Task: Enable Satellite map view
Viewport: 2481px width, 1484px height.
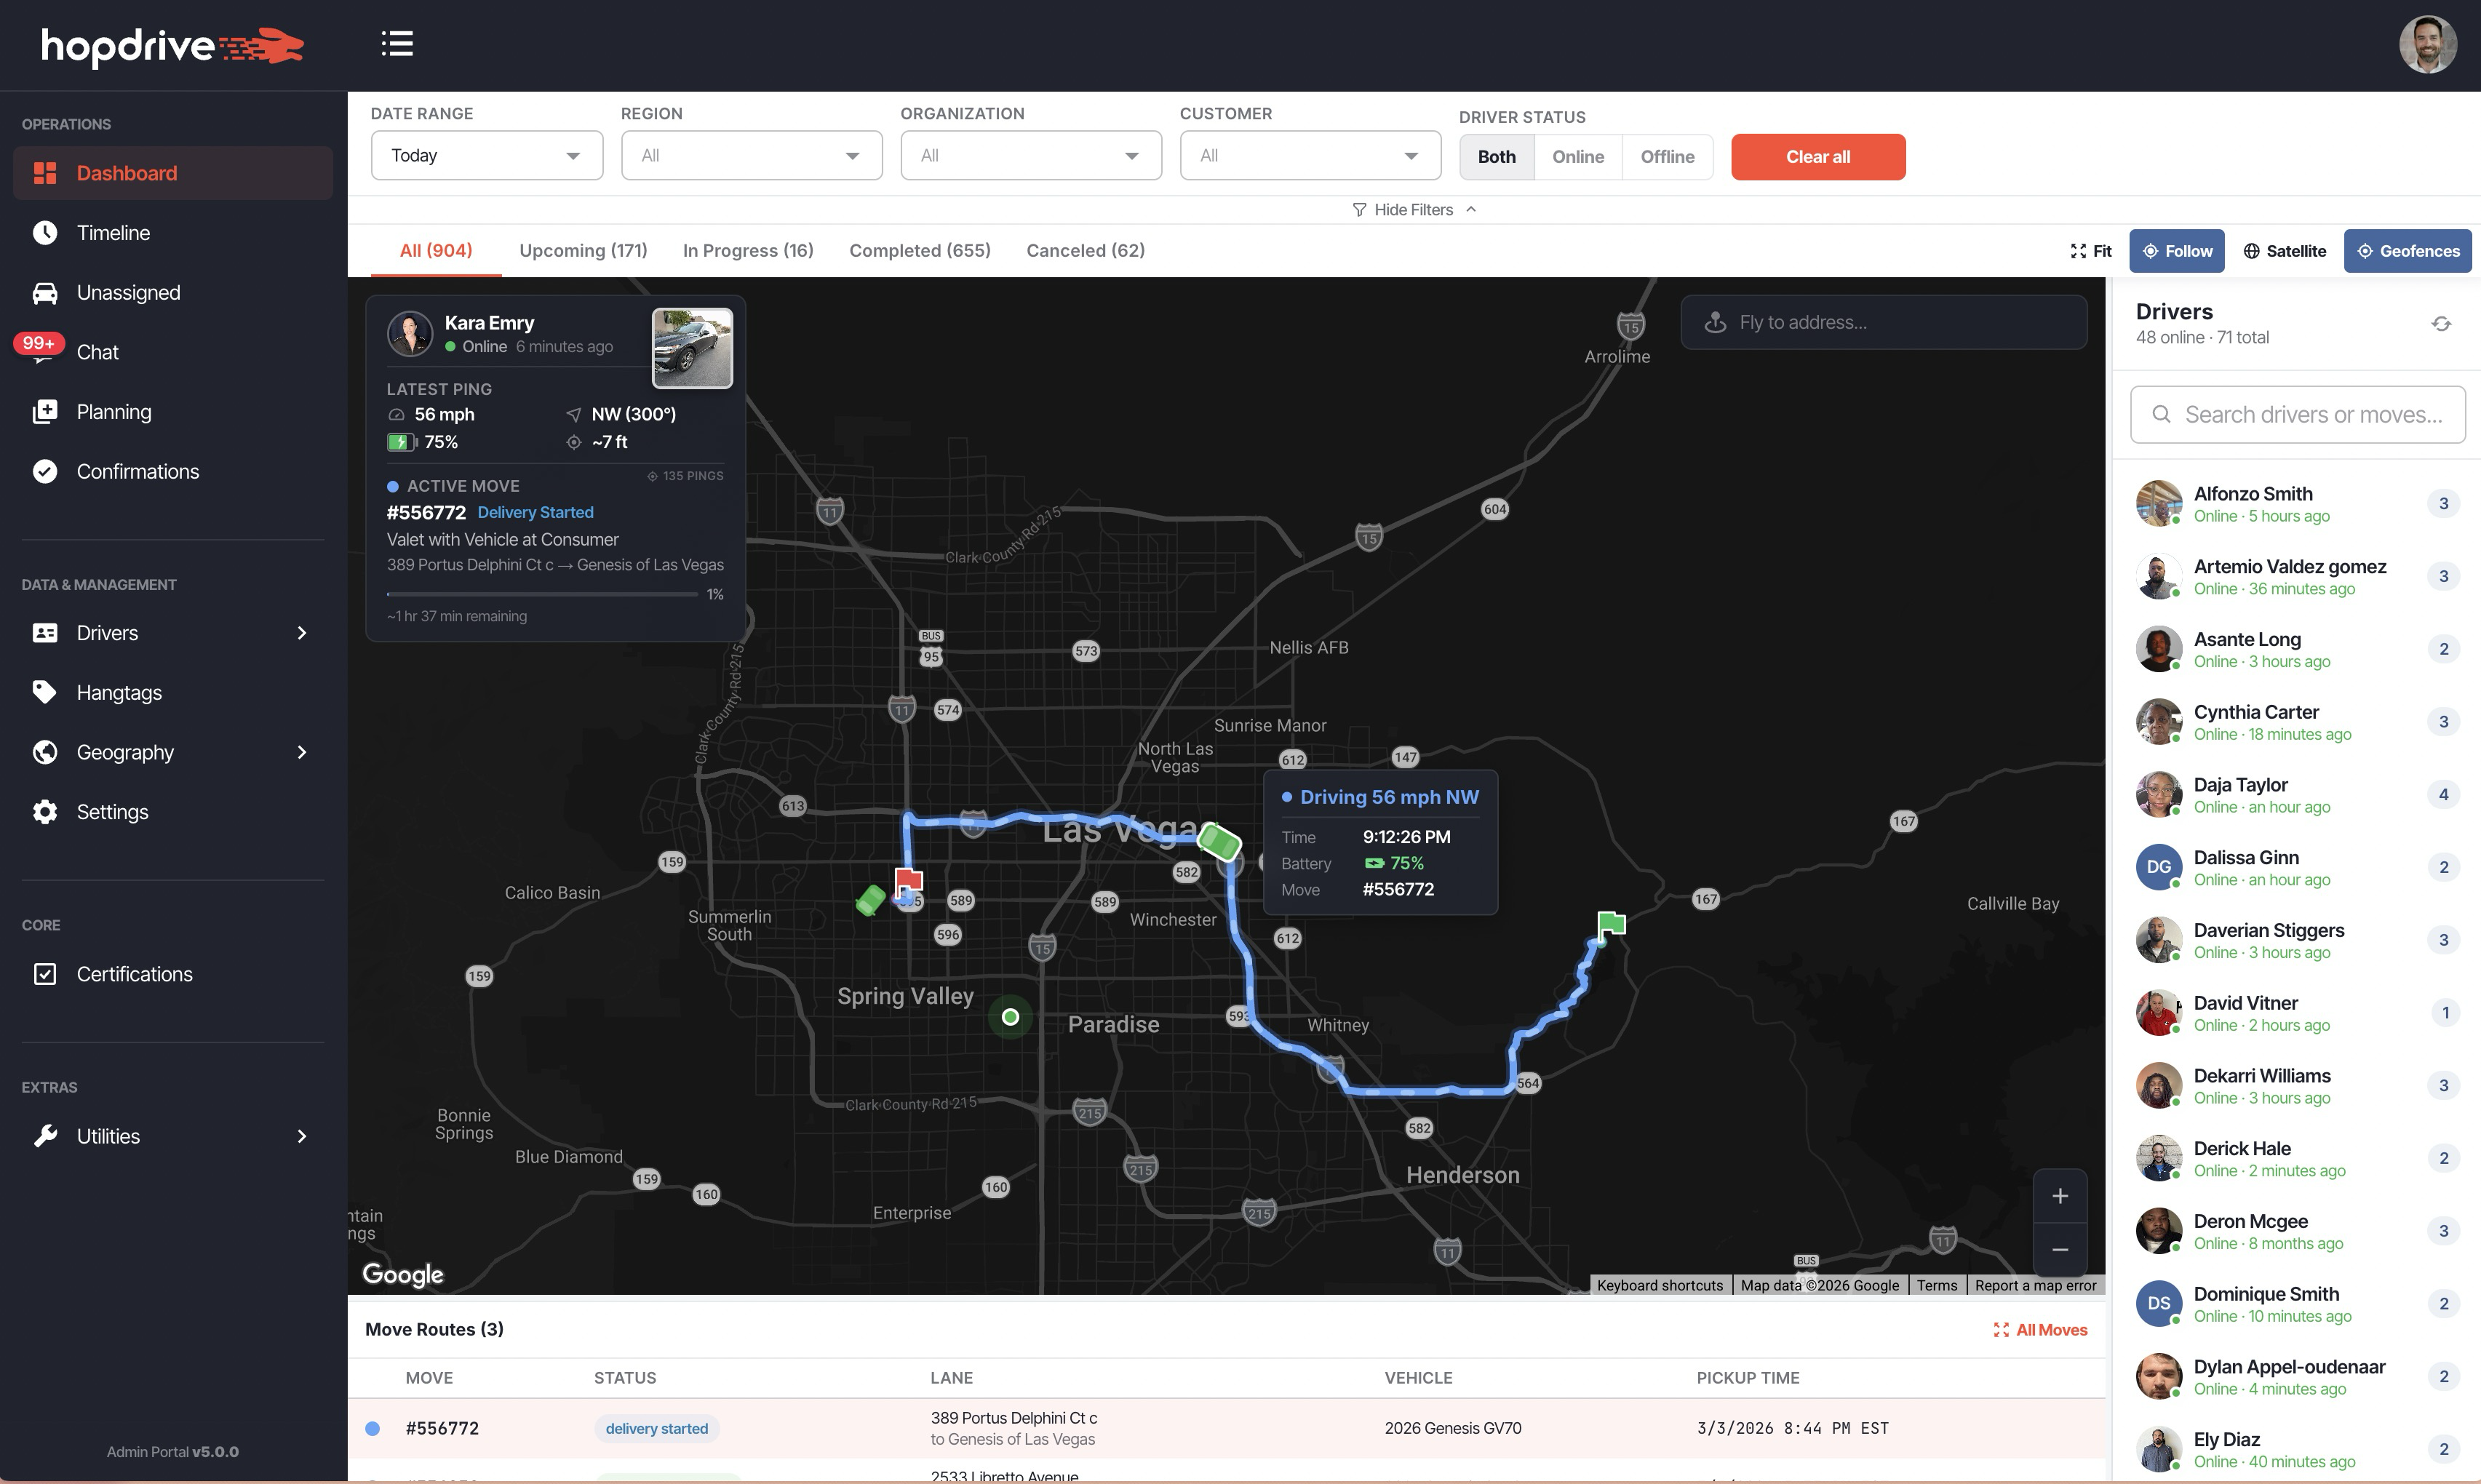Action: (2284, 250)
